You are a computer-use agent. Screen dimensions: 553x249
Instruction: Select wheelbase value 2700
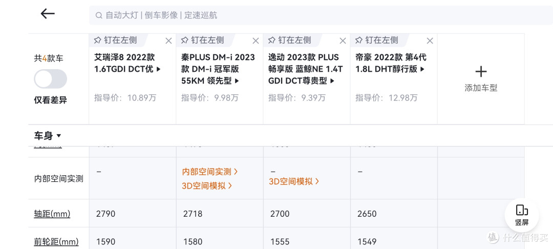(280, 214)
